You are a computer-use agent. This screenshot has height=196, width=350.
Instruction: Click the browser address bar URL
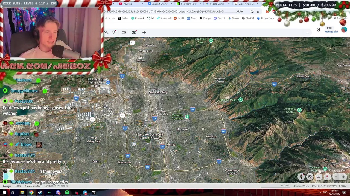173,11
